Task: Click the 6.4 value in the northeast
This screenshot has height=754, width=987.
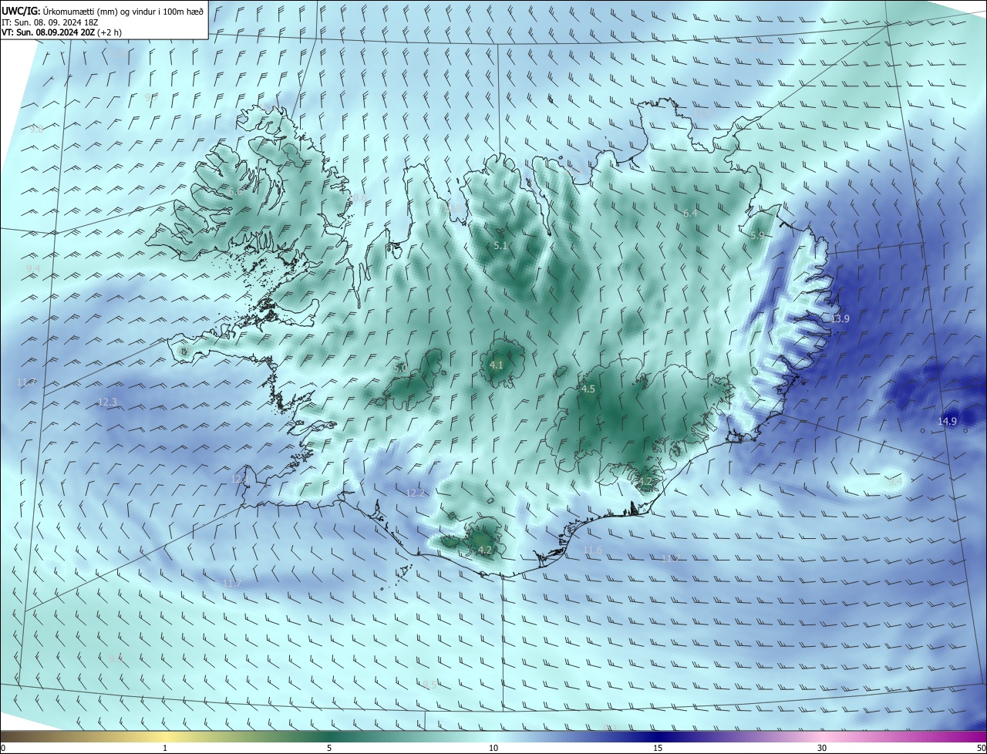Action: click(690, 214)
